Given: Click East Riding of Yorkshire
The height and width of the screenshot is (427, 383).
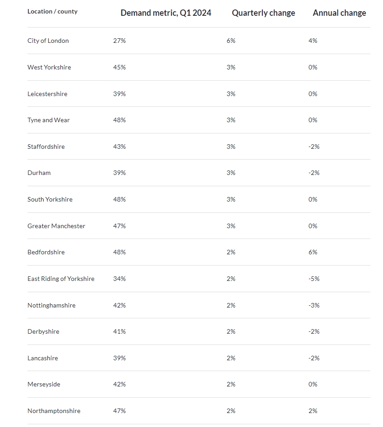Looking at the screenshot, I should (61, 279).
